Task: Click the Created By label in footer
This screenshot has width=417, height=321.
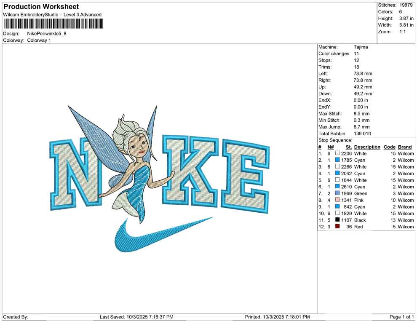Action: [x=16, y=317]
